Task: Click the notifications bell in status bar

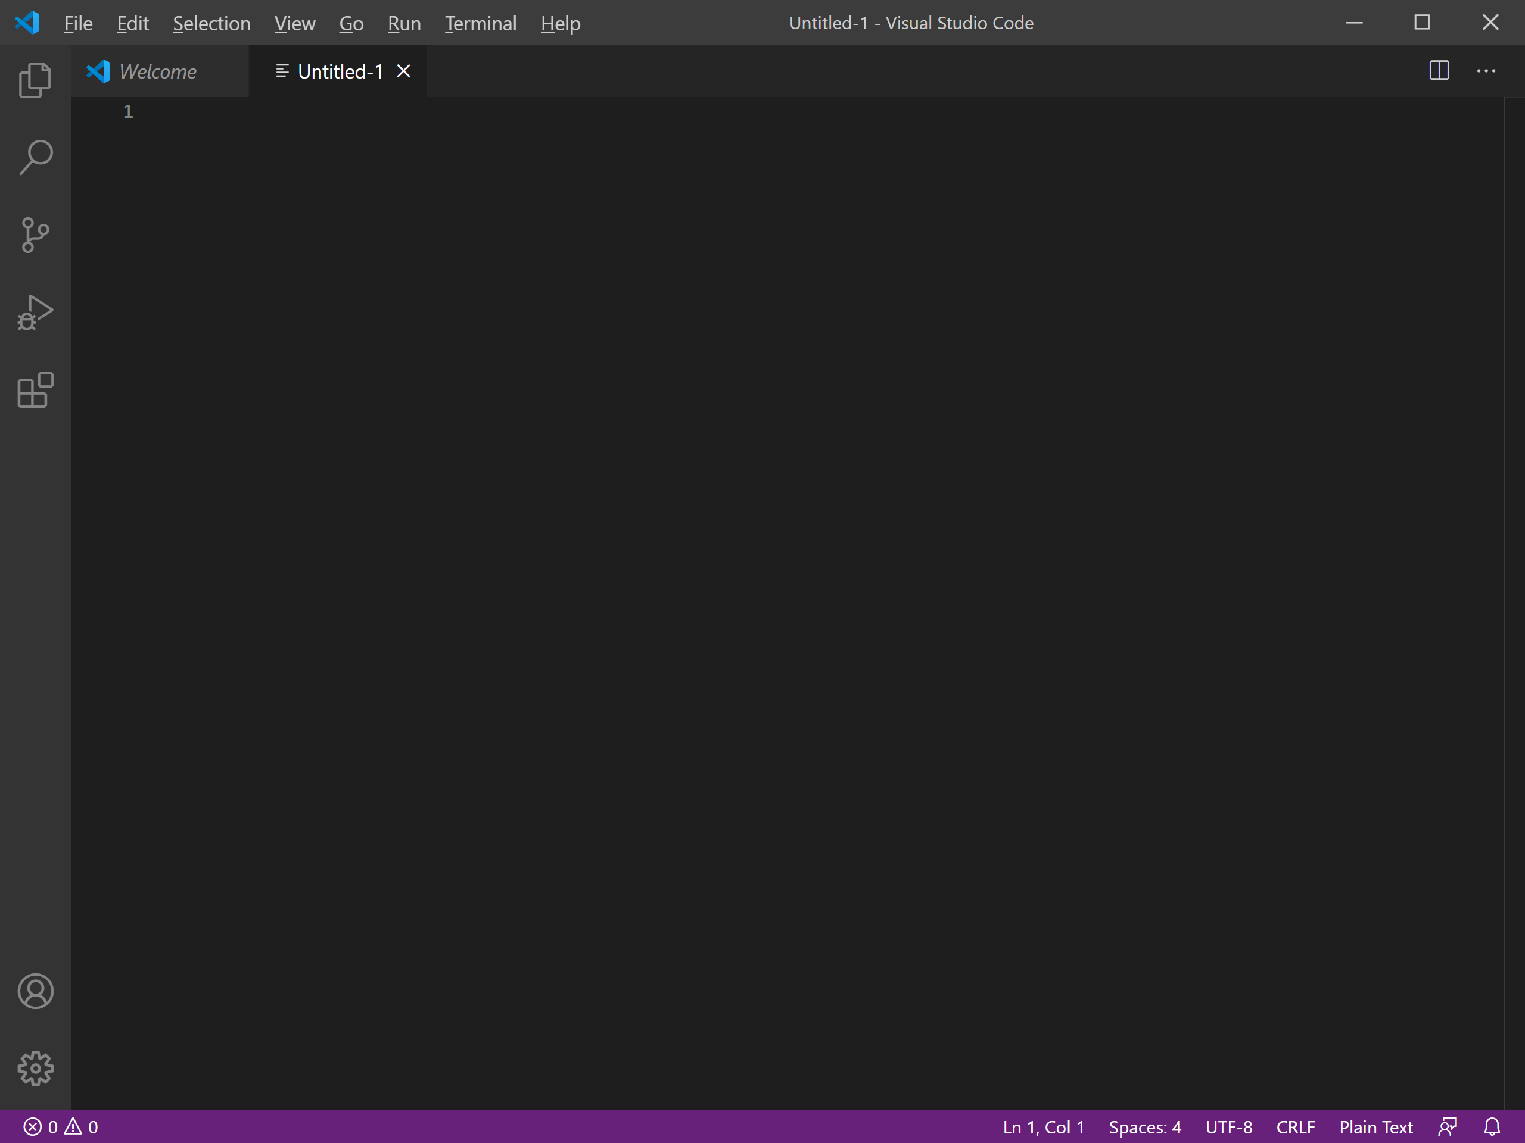Action: (x=1492, y=1127)
